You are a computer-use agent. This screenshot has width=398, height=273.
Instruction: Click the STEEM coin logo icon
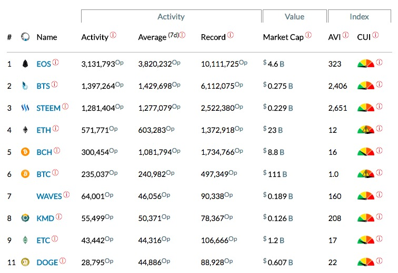tap(25, 108)
